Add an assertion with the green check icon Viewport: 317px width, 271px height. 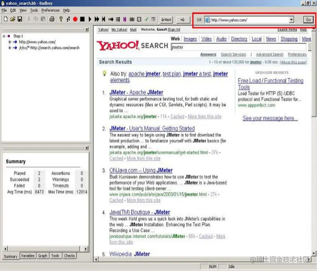click(x=147, y=19)
